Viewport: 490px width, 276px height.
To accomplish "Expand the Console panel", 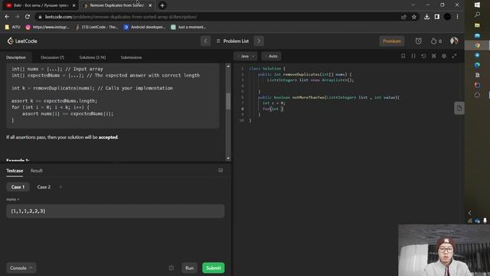I will pyautogui.click(x=21, y=268).
